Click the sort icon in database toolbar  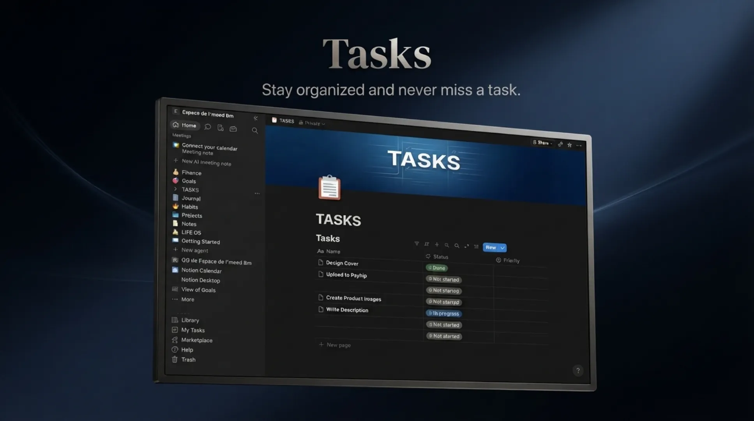tap(427, 244)
